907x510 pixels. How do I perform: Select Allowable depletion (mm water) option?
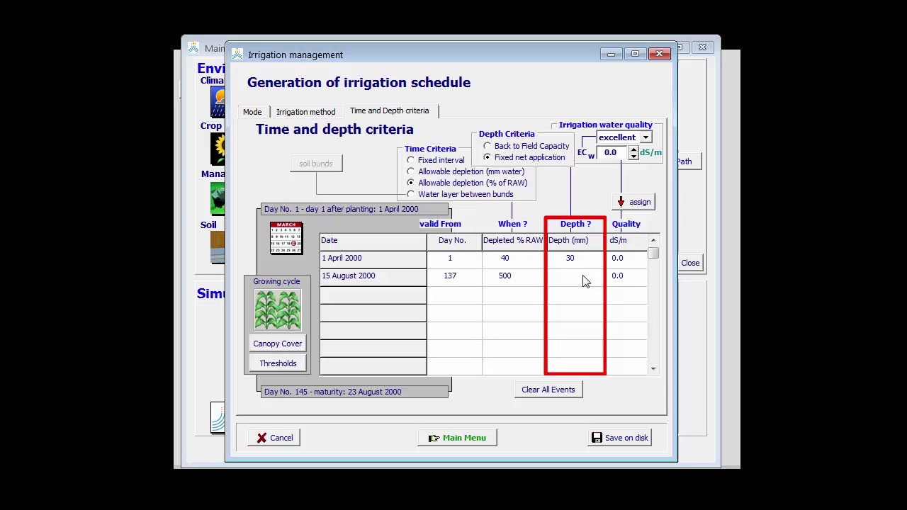tap(411, 171)
